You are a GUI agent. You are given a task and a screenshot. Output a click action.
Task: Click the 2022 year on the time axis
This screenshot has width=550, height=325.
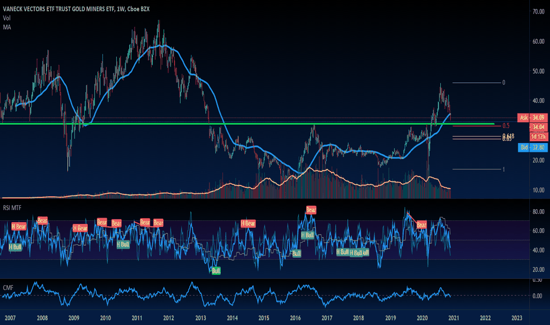pos(485,318)
